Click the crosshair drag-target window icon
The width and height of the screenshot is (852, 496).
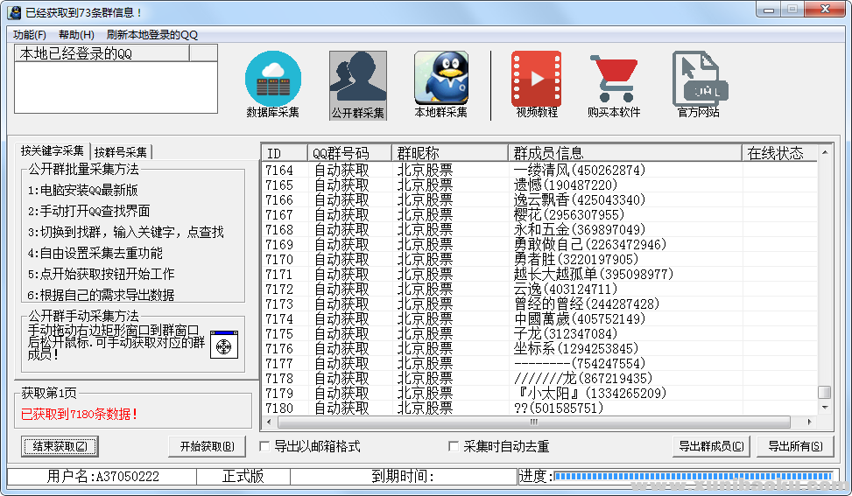[224, 345]
